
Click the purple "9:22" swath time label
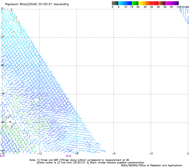pyautogui.click(x=69, y=156)
